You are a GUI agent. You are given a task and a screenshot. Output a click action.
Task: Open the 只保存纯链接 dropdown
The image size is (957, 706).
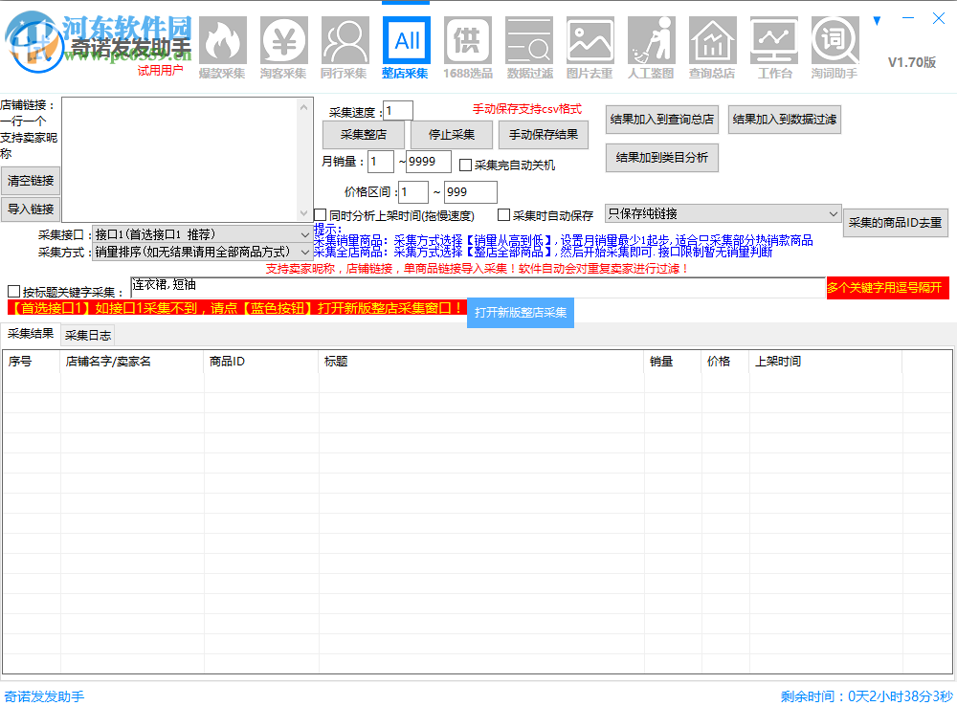click(x=723, y=213)
